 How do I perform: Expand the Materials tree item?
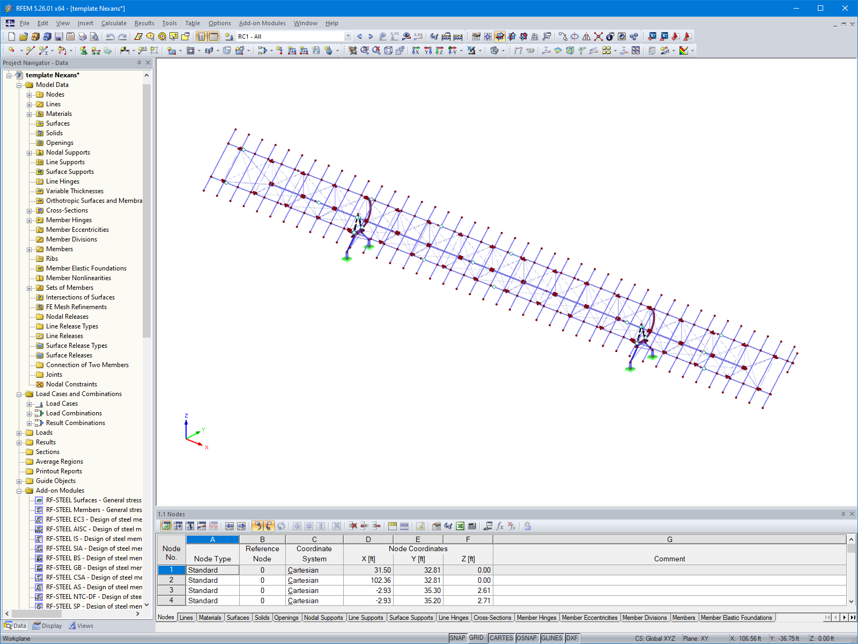(29, 114)
